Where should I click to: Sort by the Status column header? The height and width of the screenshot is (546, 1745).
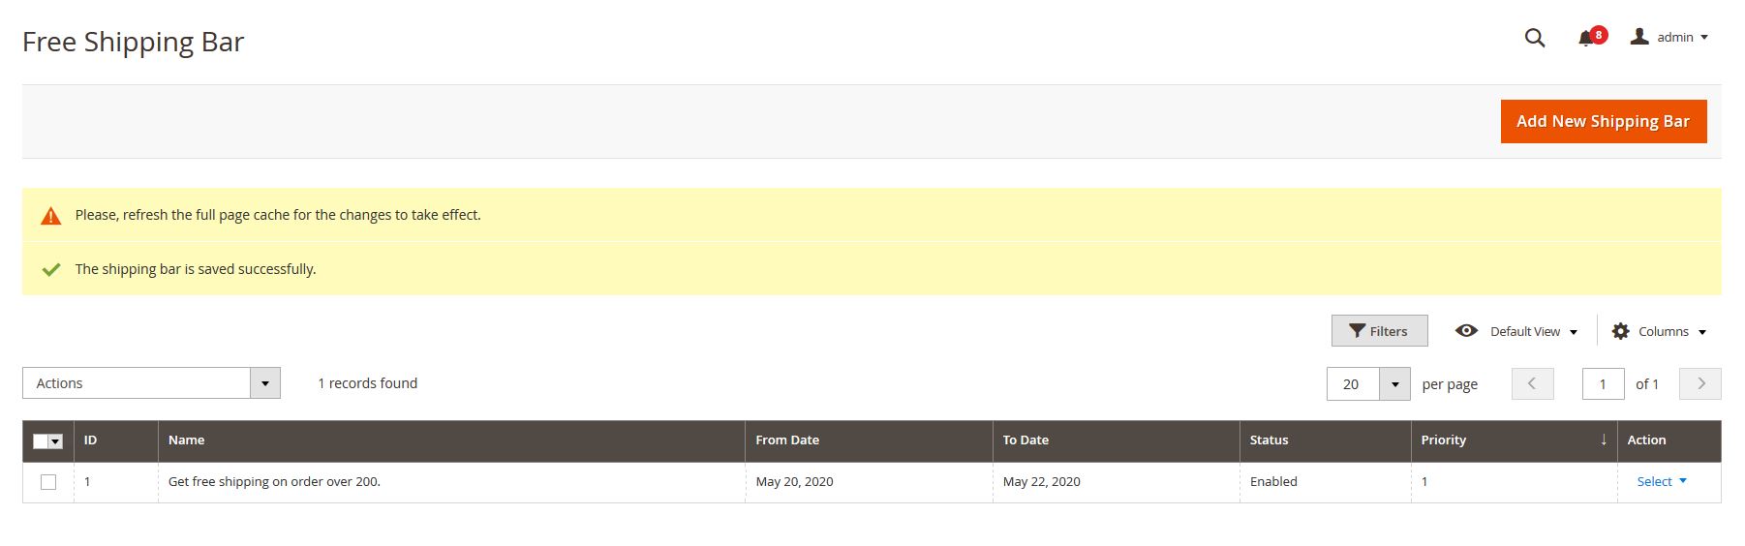pyautogui.click(x=1269, y=440)
